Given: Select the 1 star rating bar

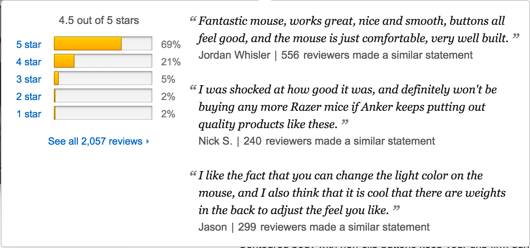Looking at the screenshot, I should (x=103, y=113).
